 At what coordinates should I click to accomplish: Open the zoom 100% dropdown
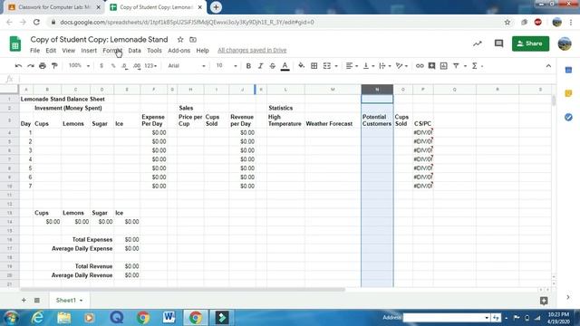tap(79, 66)
